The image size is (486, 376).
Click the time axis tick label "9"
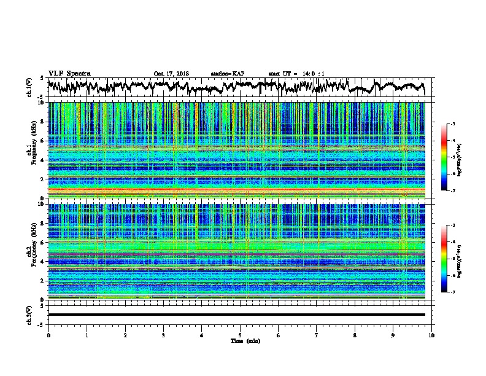coord(393,335)
